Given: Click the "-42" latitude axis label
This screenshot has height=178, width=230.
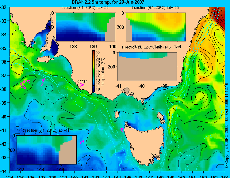Looking at the screenshot, I should click(3, 144).
